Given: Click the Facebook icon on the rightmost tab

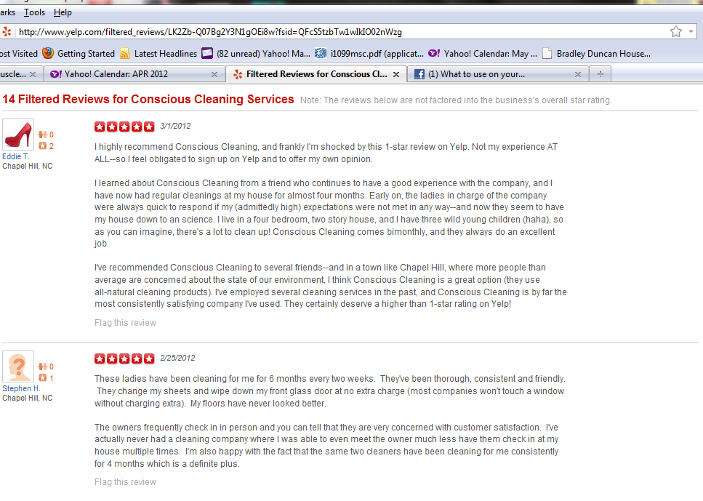Looking at the screenshot, I should tap(420, 73).
